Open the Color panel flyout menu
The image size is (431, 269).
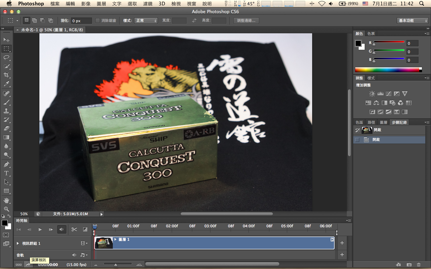point(427,34)
